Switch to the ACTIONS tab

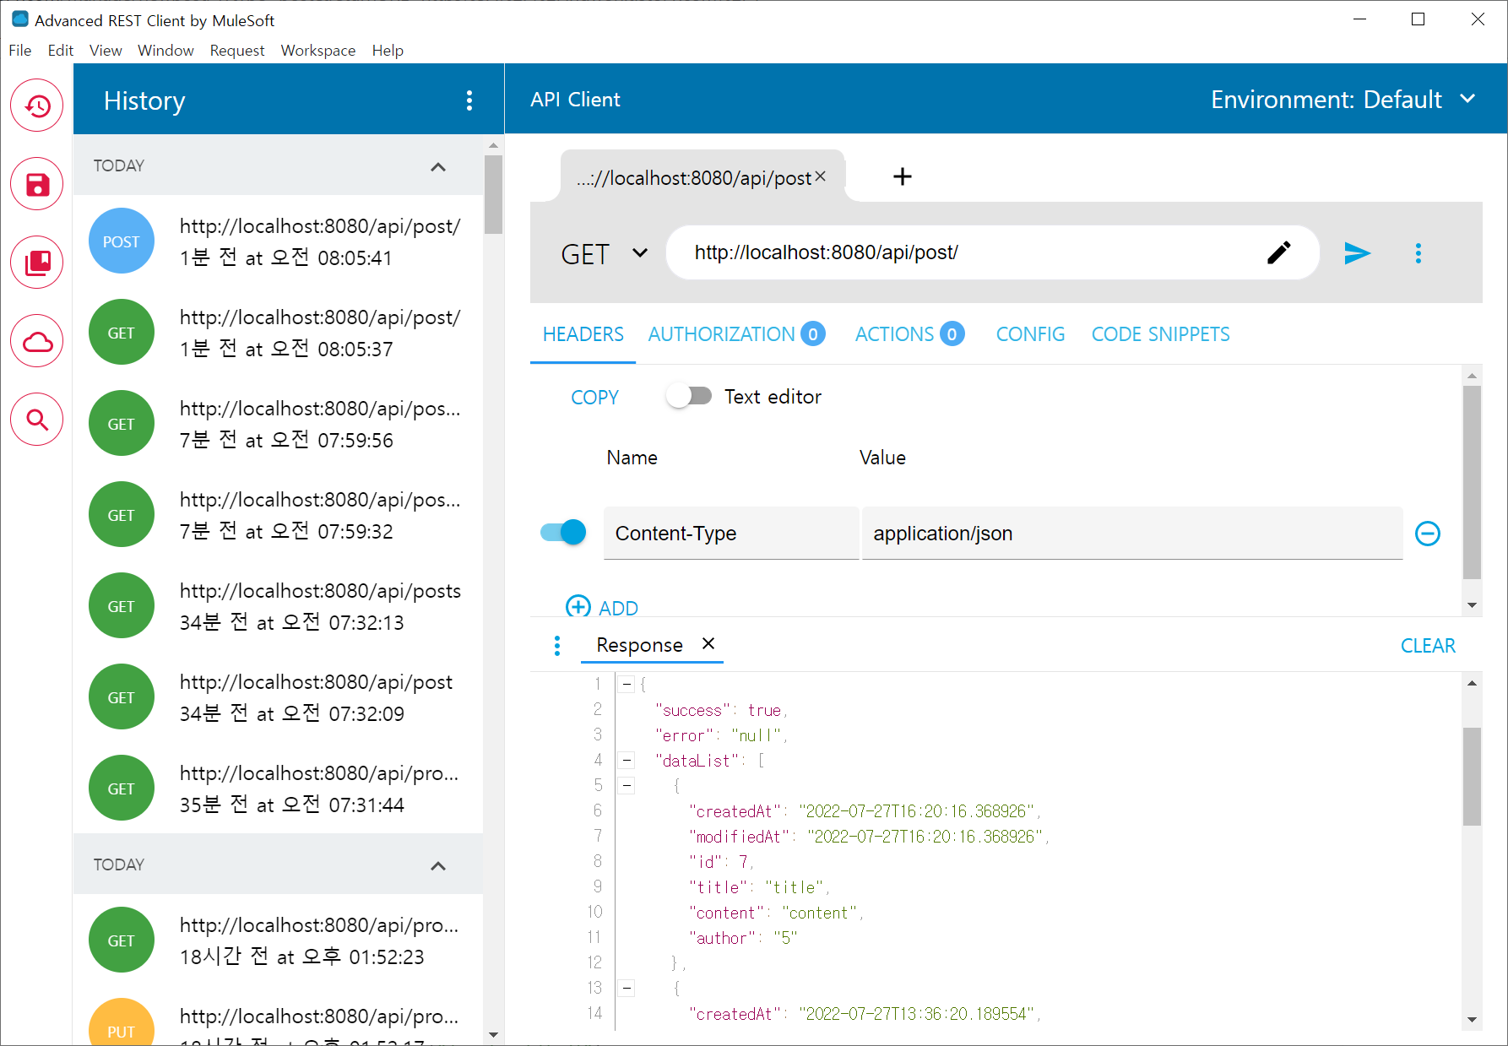tap(909, 334)
